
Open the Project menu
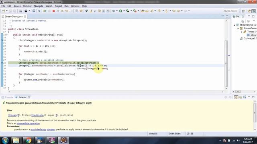(58, 6)
